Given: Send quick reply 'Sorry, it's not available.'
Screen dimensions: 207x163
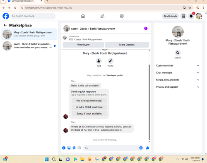Looking at the screenshot, I should (89, 114).
